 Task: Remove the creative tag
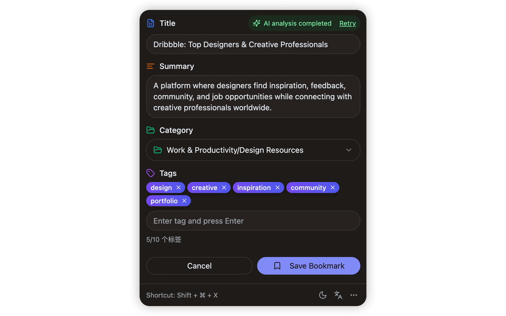pyautogui.click(x=224, y=188)
